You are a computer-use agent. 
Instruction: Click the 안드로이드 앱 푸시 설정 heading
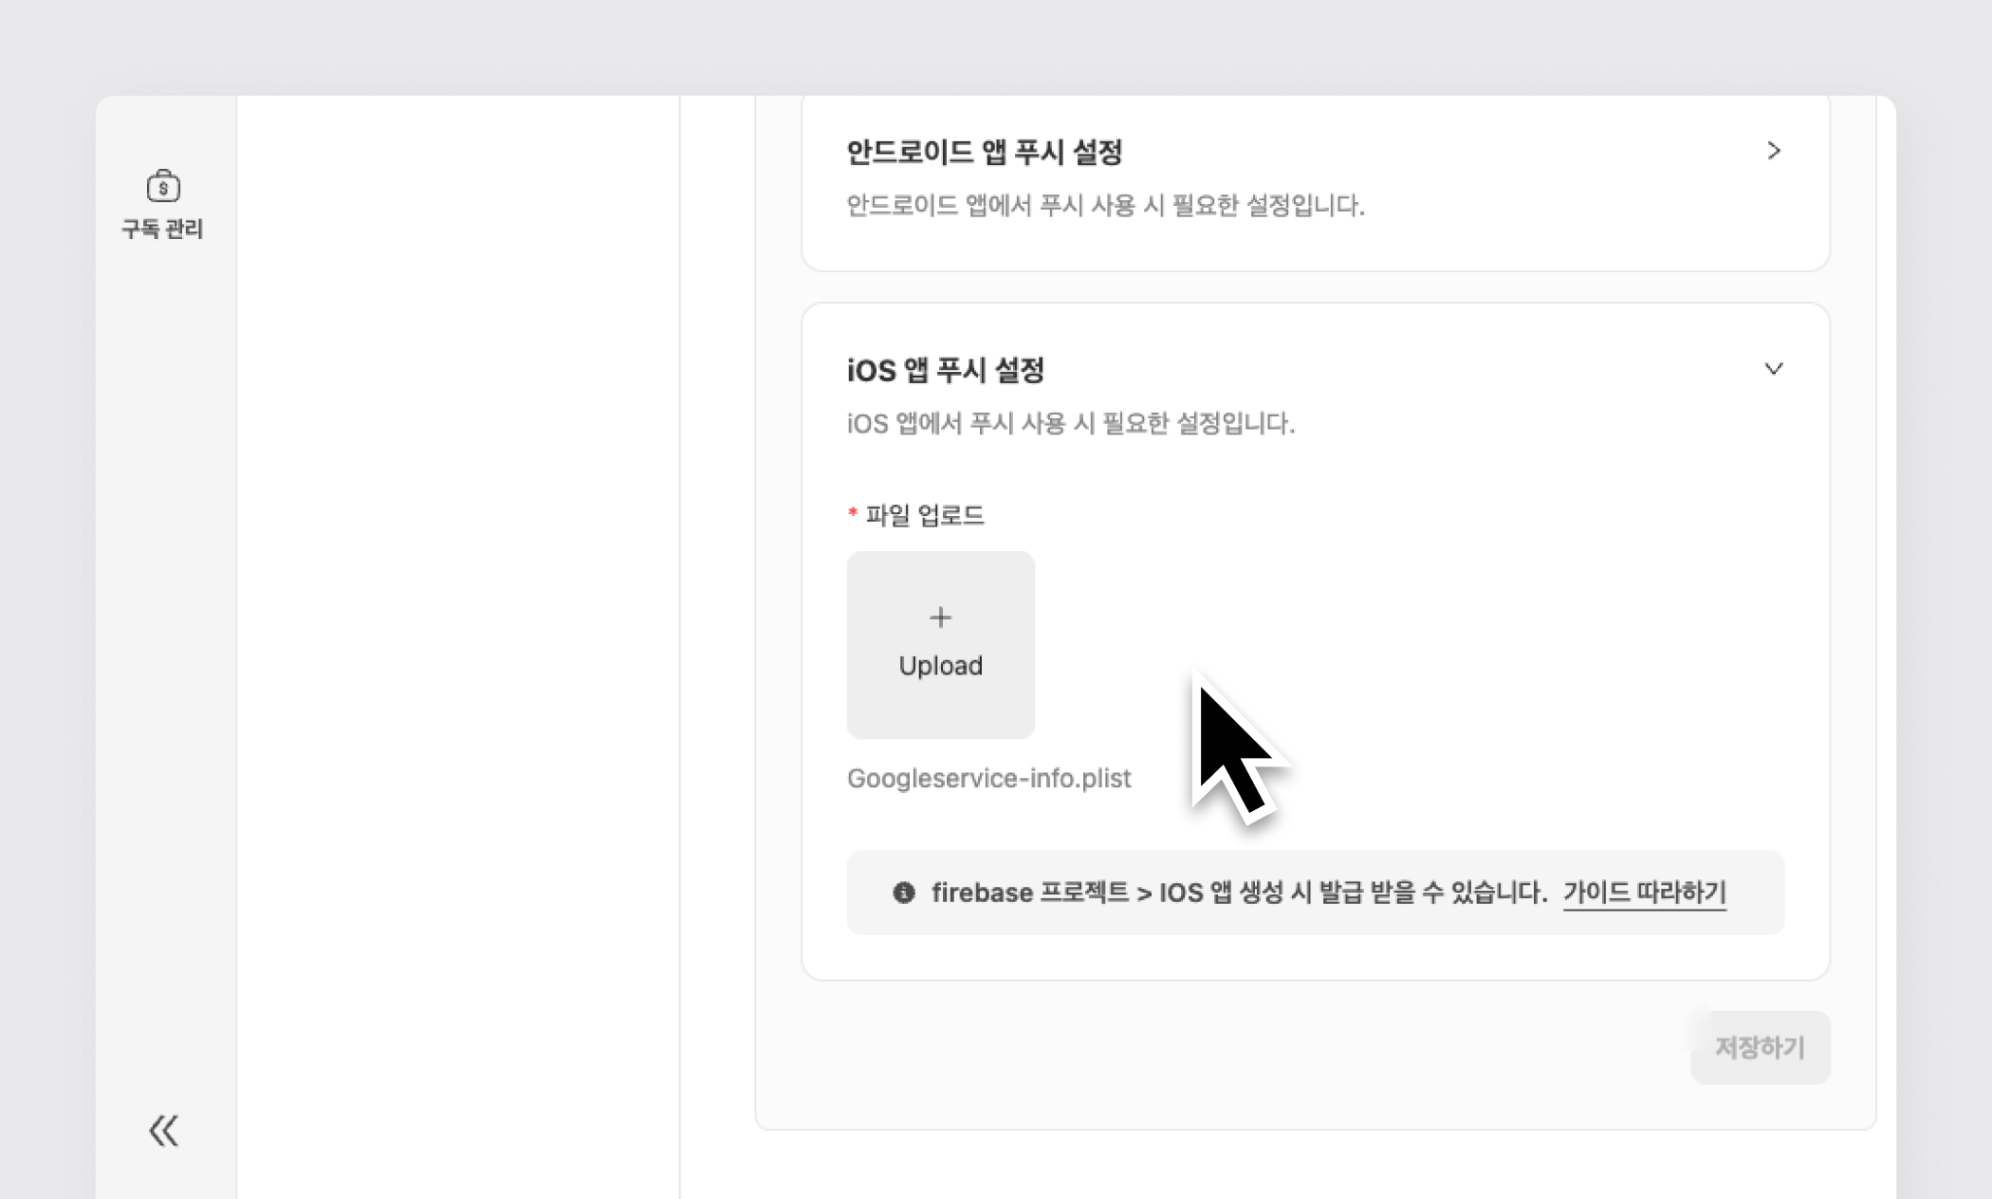point(984,152)
